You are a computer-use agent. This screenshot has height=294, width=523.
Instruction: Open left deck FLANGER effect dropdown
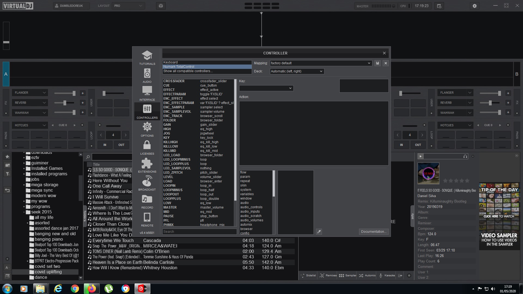click(x=30, y=93)
